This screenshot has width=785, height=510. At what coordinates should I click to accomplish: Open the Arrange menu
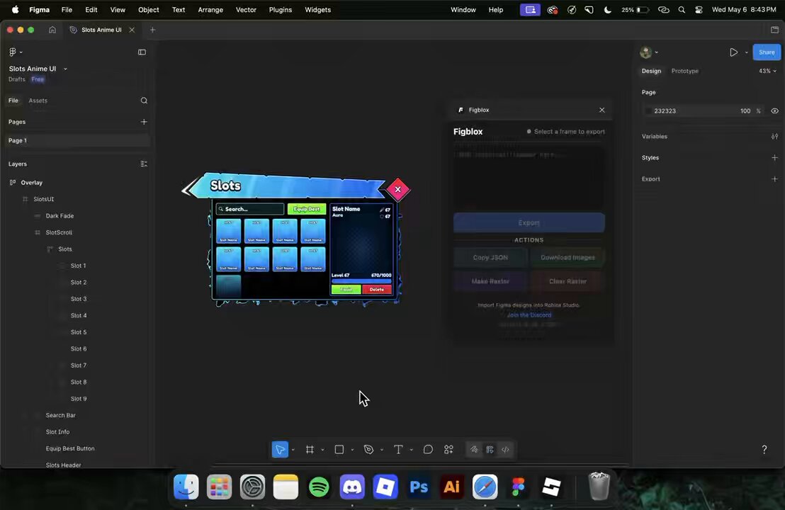coord(210,9)
